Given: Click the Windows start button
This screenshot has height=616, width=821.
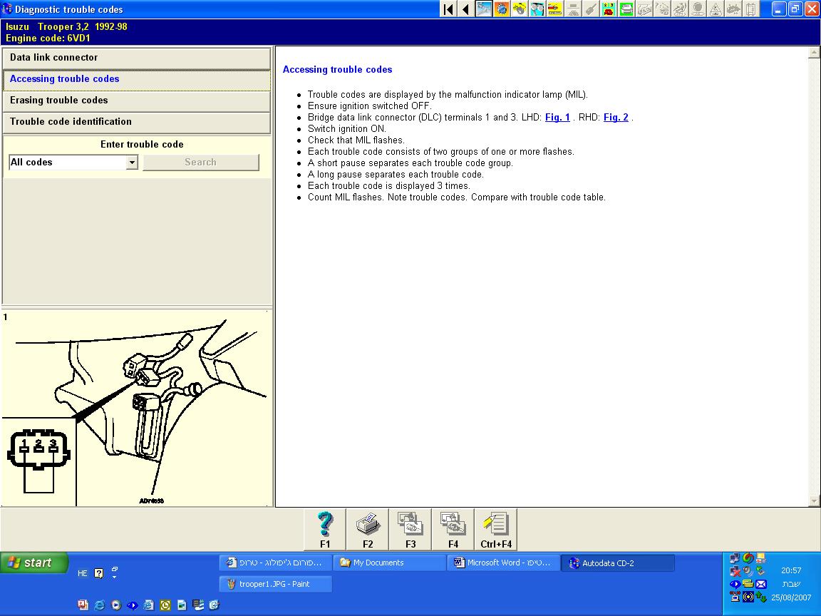Looking at the screenshot, I should 34,563.
